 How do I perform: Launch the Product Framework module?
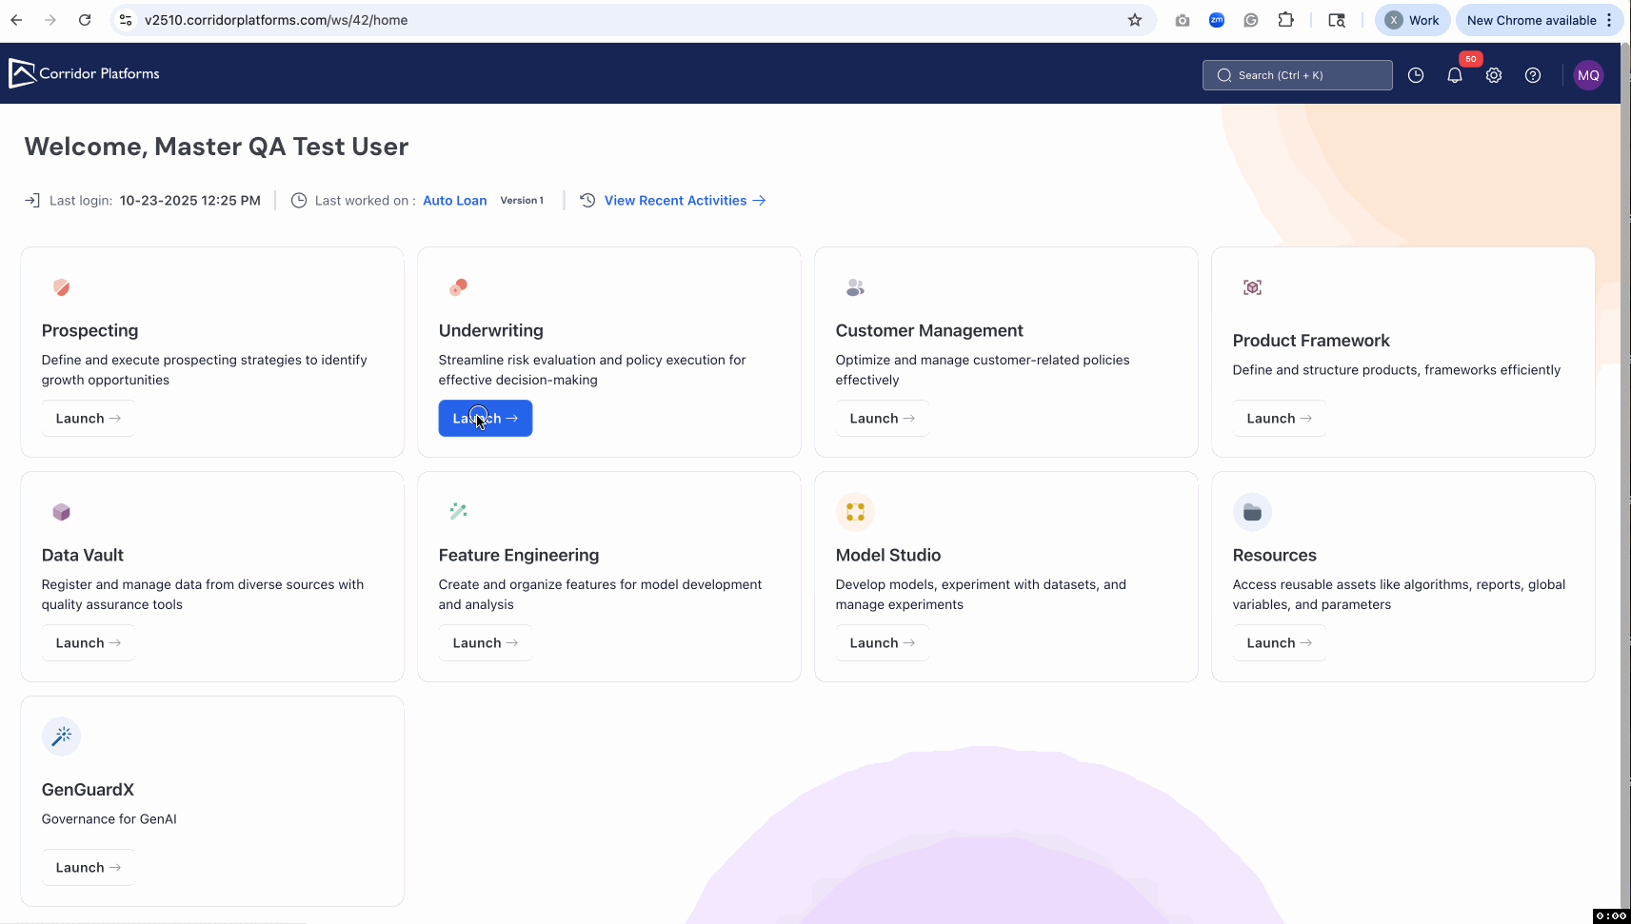[1279, 419]
